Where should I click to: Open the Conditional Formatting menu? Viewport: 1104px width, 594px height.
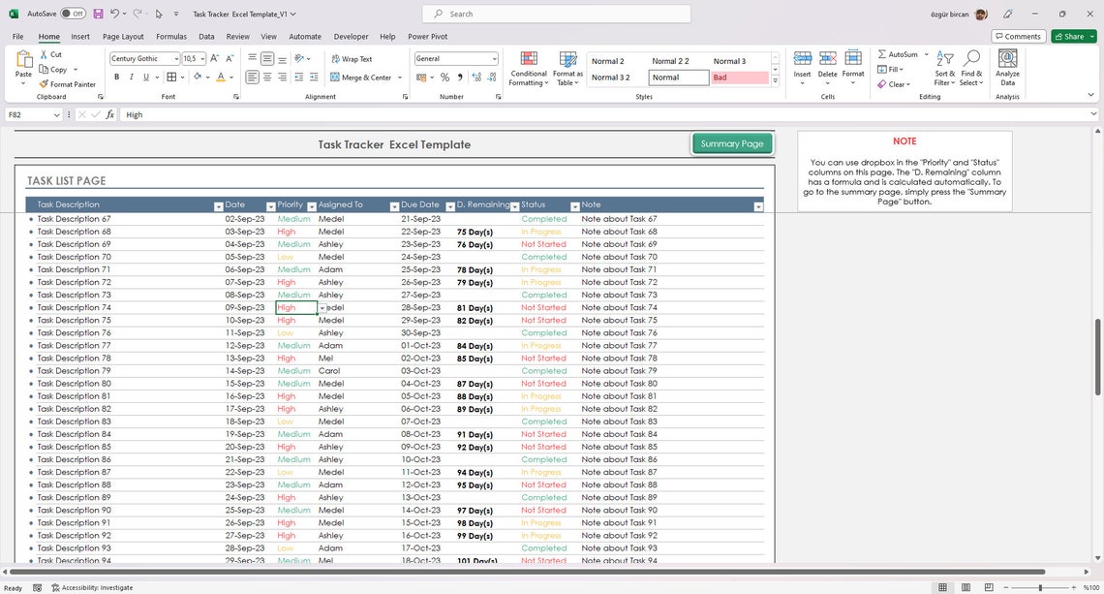pos(529,68)
